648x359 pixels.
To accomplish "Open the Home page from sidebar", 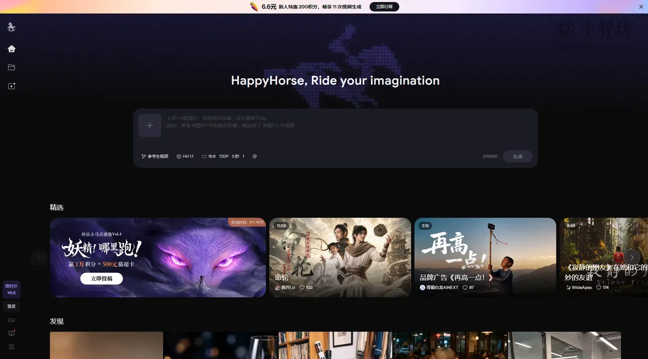I will 11,49.
